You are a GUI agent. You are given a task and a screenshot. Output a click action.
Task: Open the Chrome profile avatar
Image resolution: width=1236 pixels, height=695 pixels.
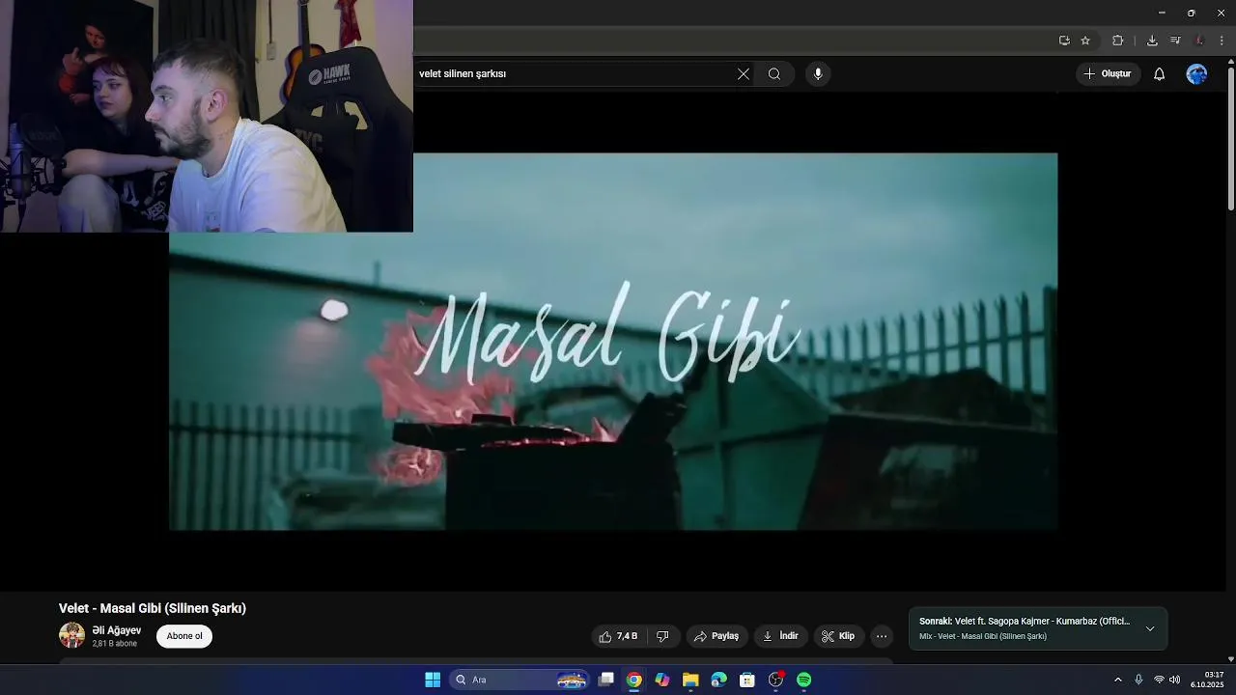1199,41
